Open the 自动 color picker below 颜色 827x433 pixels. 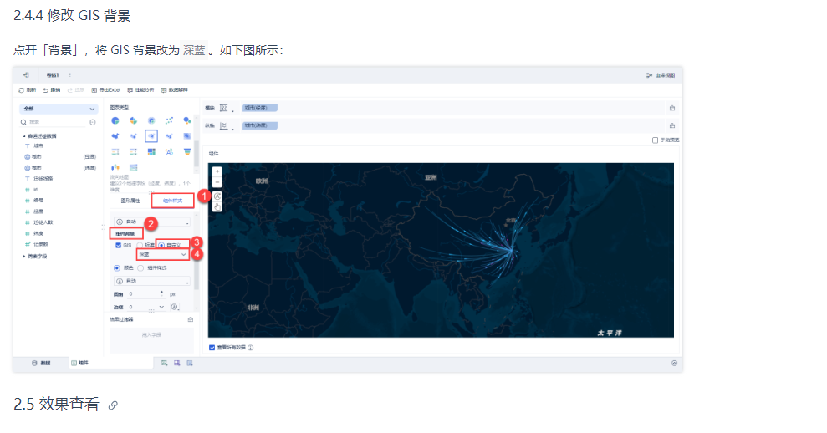pyautogui.click(x=152, y=281)
